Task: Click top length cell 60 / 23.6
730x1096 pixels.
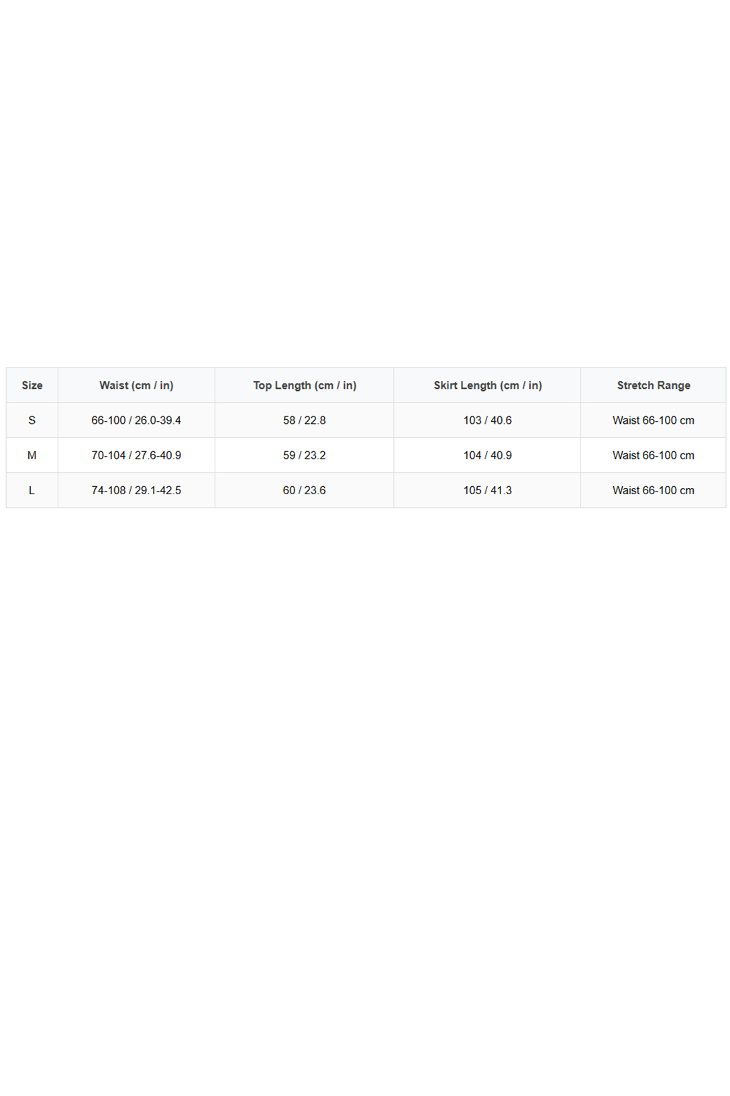Action: (x=304, y=490)
